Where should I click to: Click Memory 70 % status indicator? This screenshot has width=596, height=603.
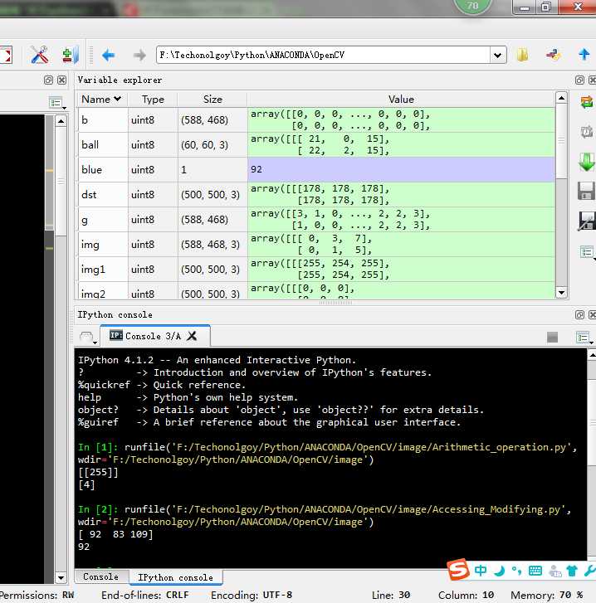[x=547, y=596]
